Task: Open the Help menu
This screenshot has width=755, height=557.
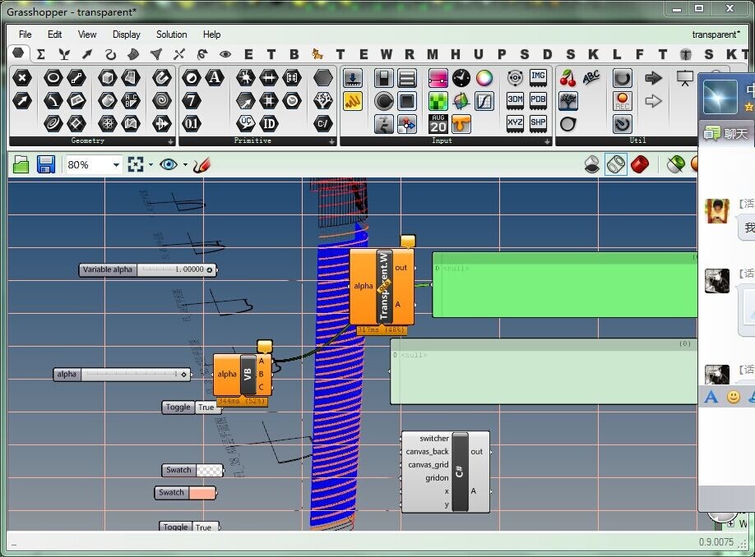Action: pos(212,35)
